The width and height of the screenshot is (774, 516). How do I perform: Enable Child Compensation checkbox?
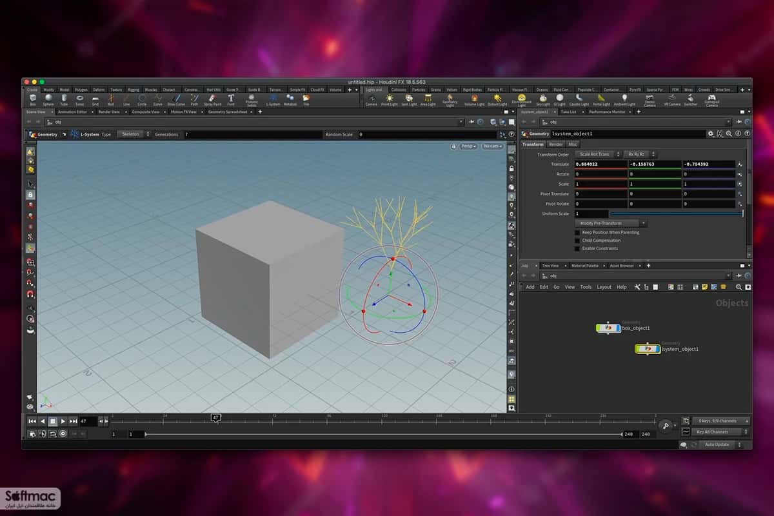577,241
